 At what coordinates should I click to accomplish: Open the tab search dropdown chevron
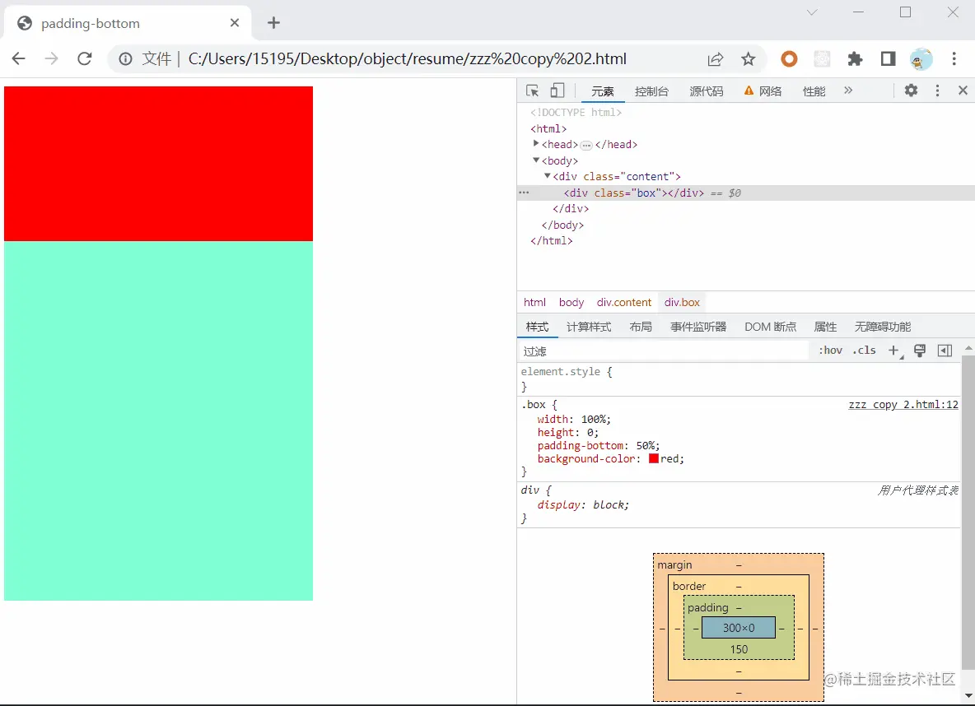pos(811,12)
